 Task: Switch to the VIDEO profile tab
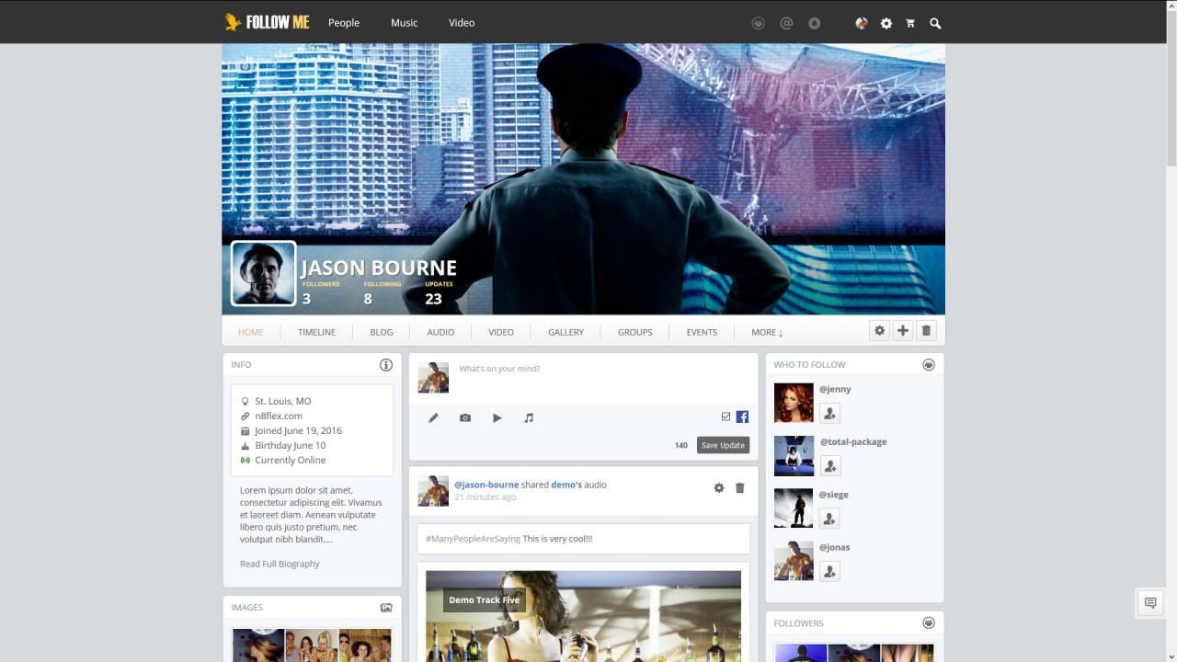click(x=501, y=332)
